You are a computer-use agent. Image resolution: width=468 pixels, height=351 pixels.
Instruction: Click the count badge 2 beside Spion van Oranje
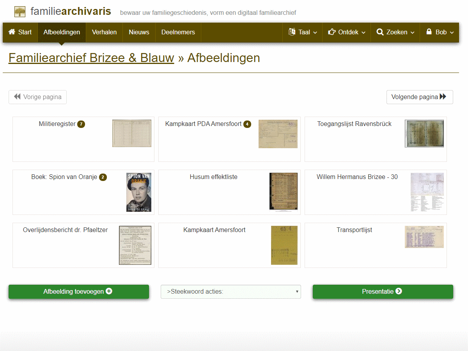click(x=103, y=177)
